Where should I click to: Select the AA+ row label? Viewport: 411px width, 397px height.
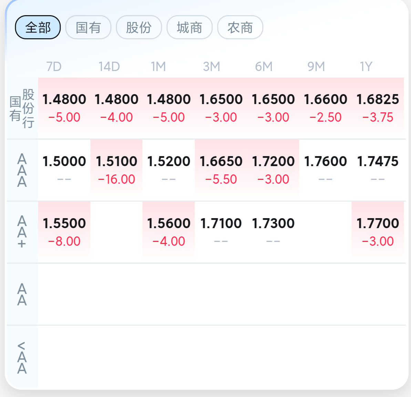click(x=22, y=232)
